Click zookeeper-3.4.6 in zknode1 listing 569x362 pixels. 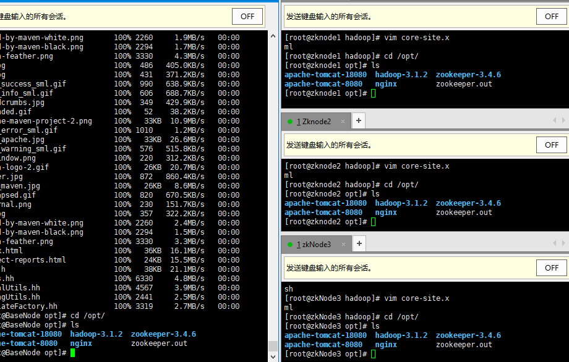(468, 75)
